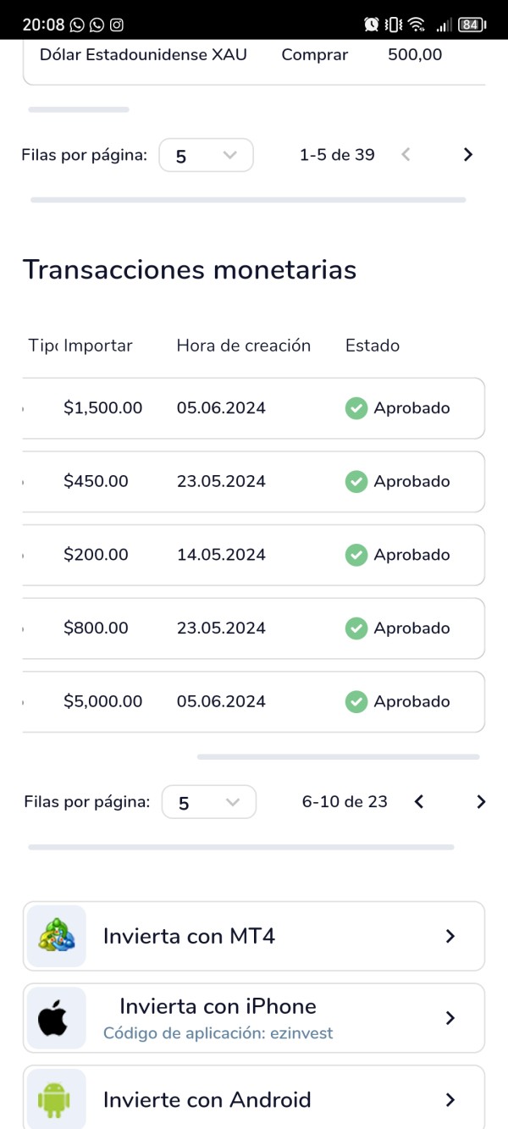Click the Estado column header
Viewport: 508px width, 1129px height.
point(373,346)
